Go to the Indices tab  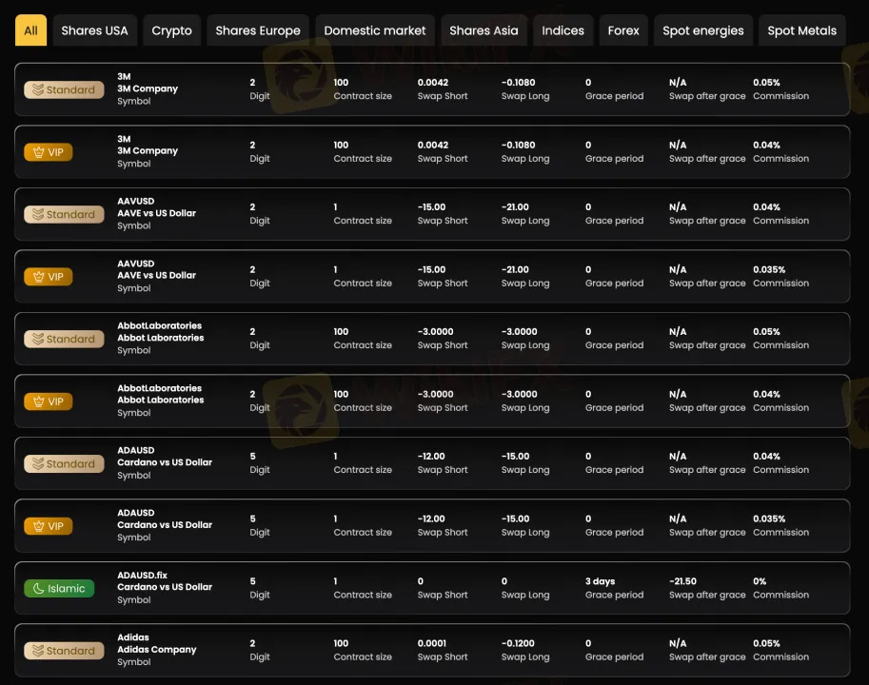click(x=563, y=30)
